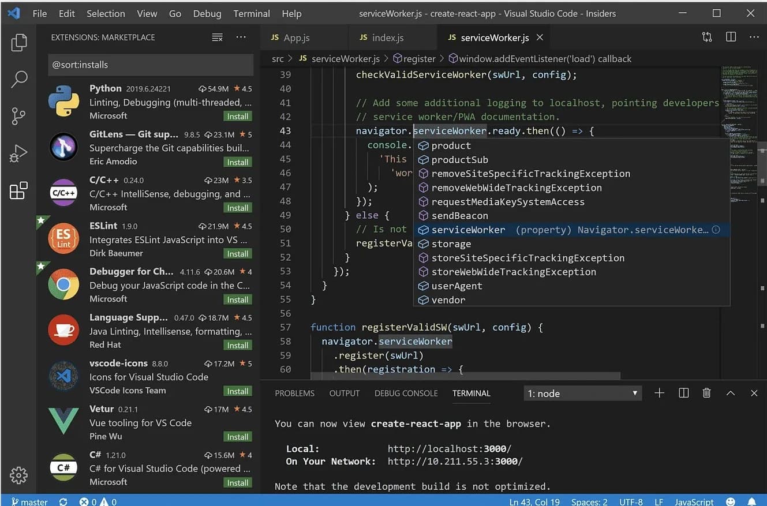The width and height of the screenshot is (767, 506).
Task: Click the notifications bell in status bar
Action: (x=751, y=501)
